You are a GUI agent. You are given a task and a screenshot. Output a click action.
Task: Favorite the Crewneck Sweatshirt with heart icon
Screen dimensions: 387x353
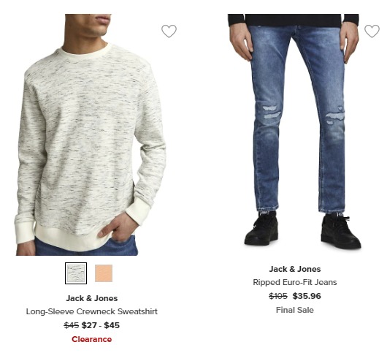click(x=169, y=31)
